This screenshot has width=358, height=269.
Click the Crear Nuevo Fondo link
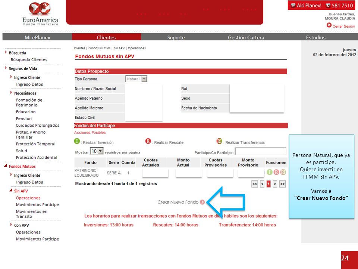click(x=178, y=202)
